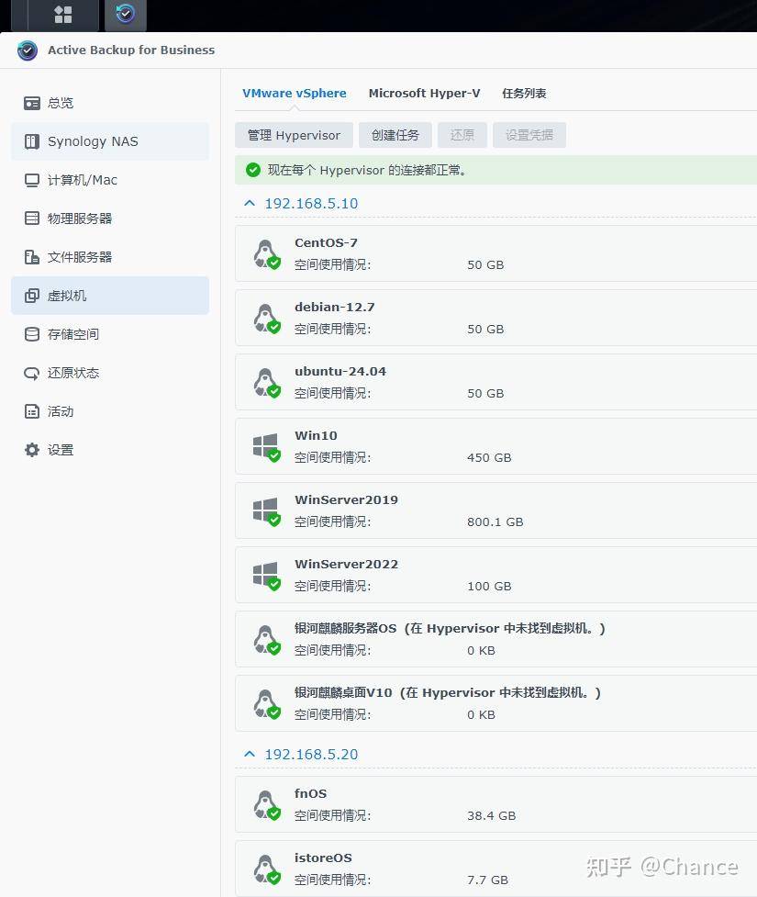The image size is (757, 897).
Task: Collapse the 192.168.5.20 hypervisor group
Action: click(x=250, y=754)
